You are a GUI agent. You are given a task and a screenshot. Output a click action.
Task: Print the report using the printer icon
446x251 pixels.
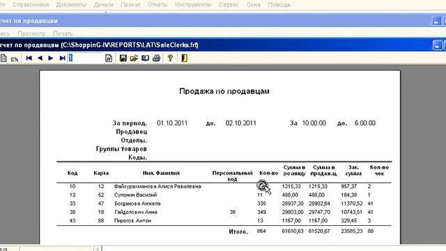[x=156, y=59]
